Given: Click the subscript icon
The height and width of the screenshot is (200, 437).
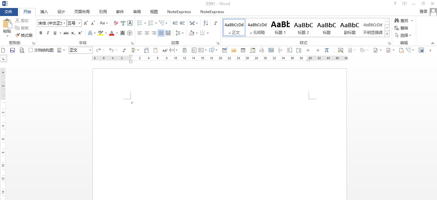Looking at the screenshot, I should click(73, 33).
